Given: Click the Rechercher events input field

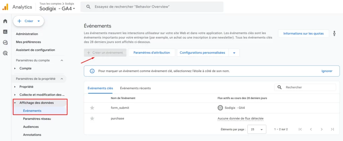Looking at the screenshot, I should tap(305, 87).
